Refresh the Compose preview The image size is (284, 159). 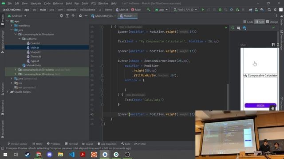tap(233, 28)
